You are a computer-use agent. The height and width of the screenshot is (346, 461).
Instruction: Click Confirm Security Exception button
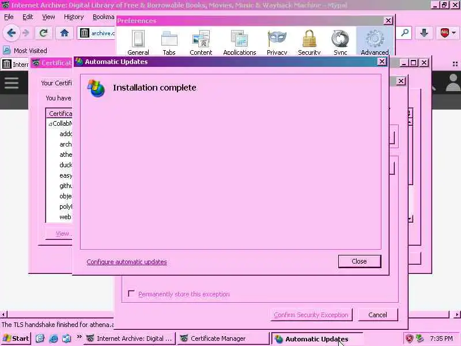click(x=311, y=315)
